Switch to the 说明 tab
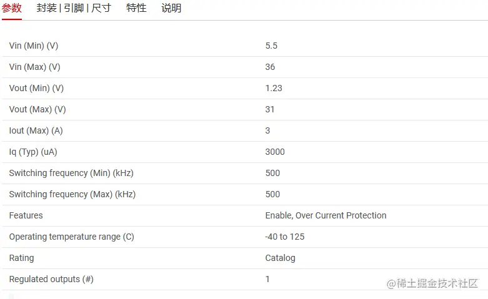Viewport: 488px width, 299px height. coord(171,7)
